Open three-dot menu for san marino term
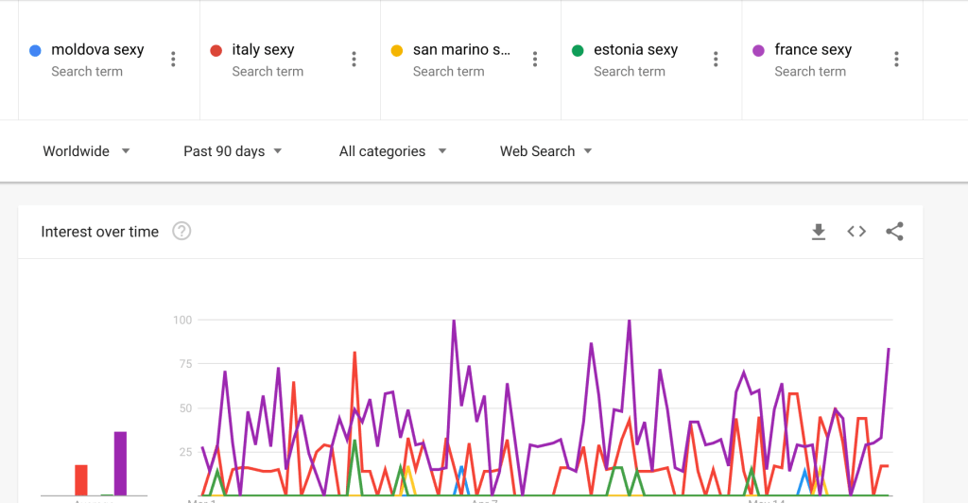 point(535,60)
